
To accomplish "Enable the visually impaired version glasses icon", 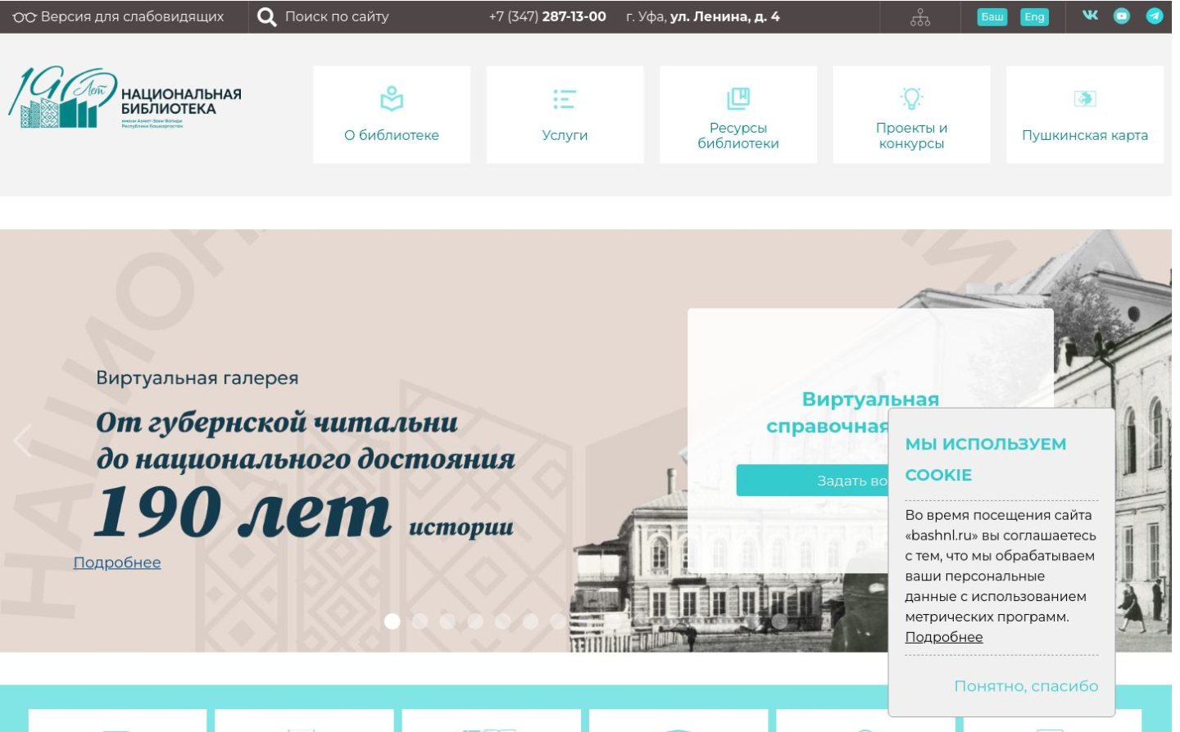I will (25, 16).
